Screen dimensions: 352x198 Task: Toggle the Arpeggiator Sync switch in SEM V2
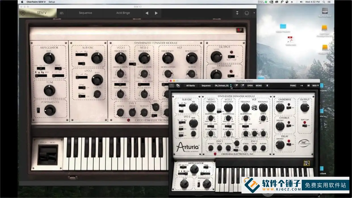click(x=58, y=69)
